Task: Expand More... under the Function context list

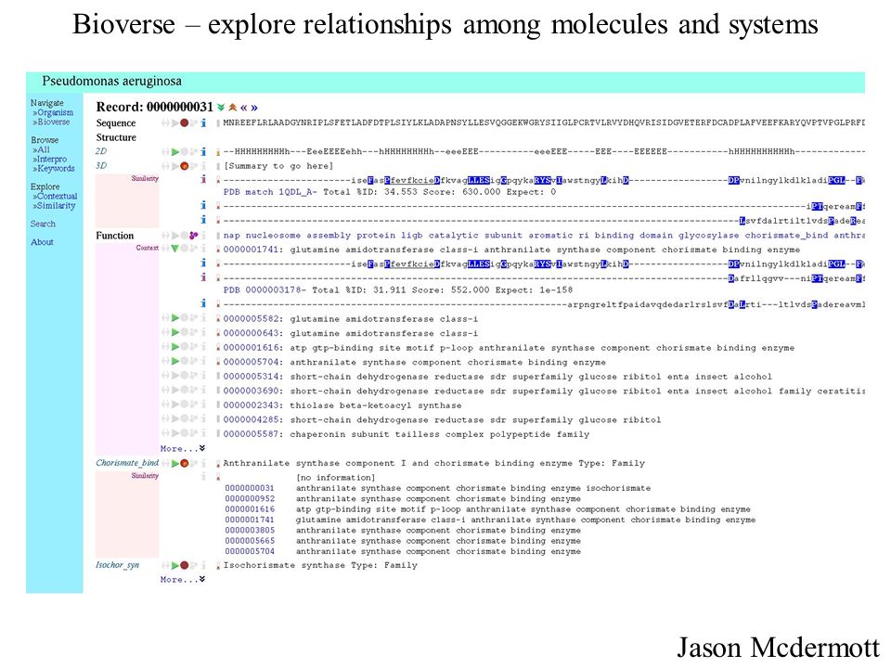Action: [183, 448]
